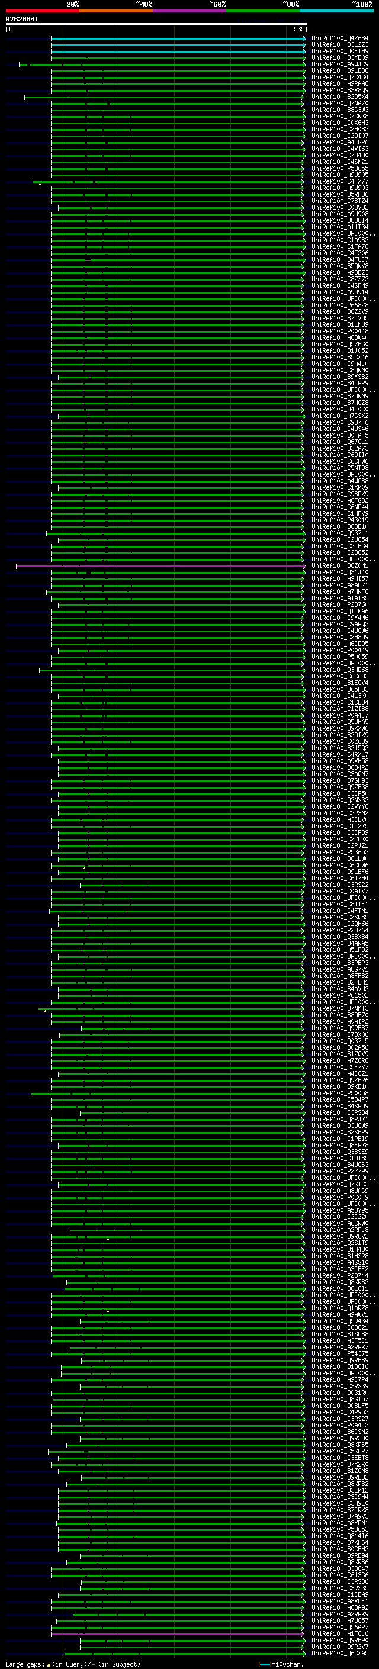Click the green ~80% identity legend segment
This screenshot has width=379, height=1669.
click(x=264, y=11)
